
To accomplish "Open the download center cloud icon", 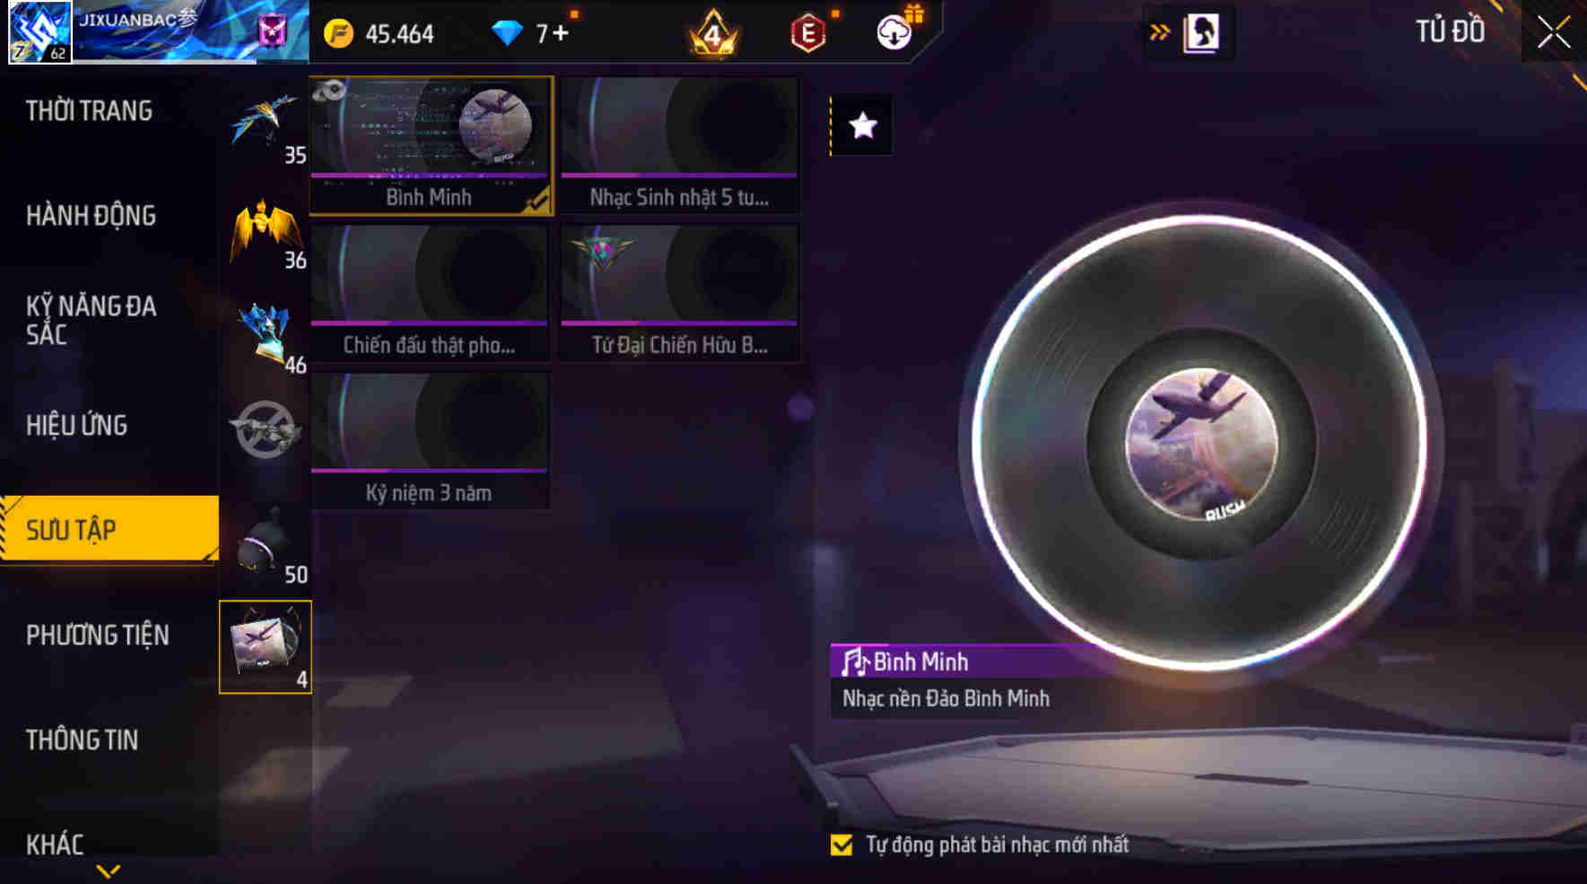I will pyautogui.click(x=894, y=32).
